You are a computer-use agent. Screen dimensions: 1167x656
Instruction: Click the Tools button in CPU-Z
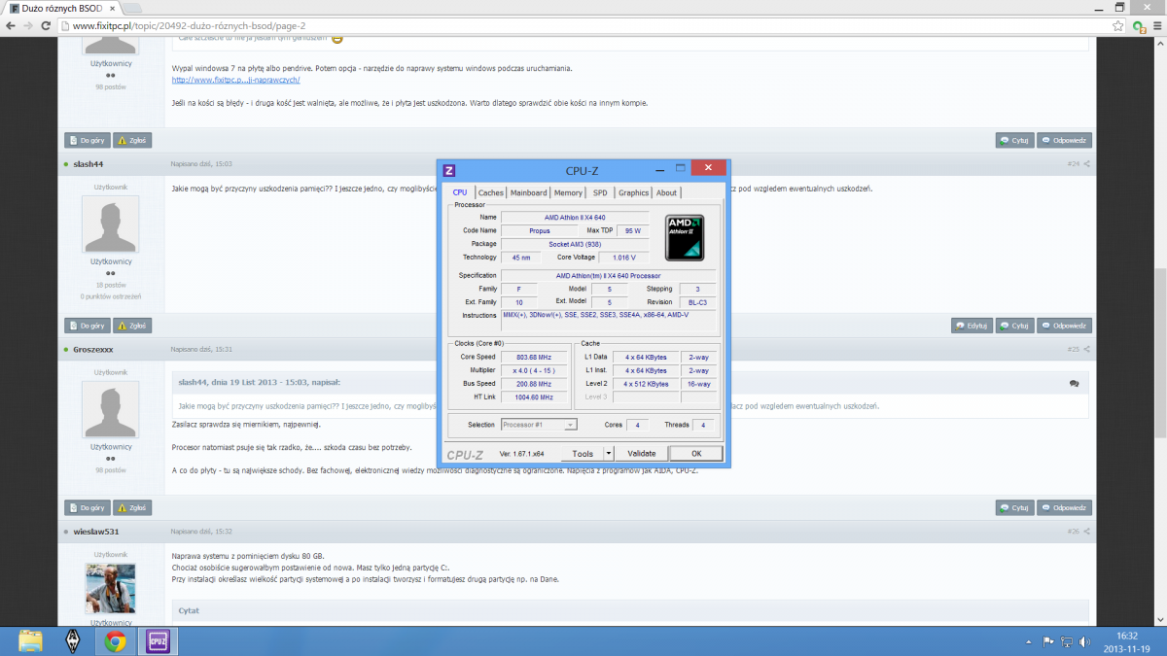(583, 454)
